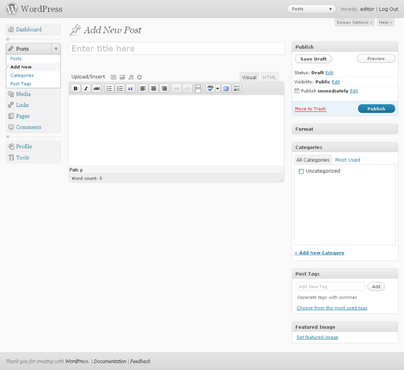The height and width of the screenshot is (370, 404).
Task: Toggle the spellchecker
Action: coord(211,88)
